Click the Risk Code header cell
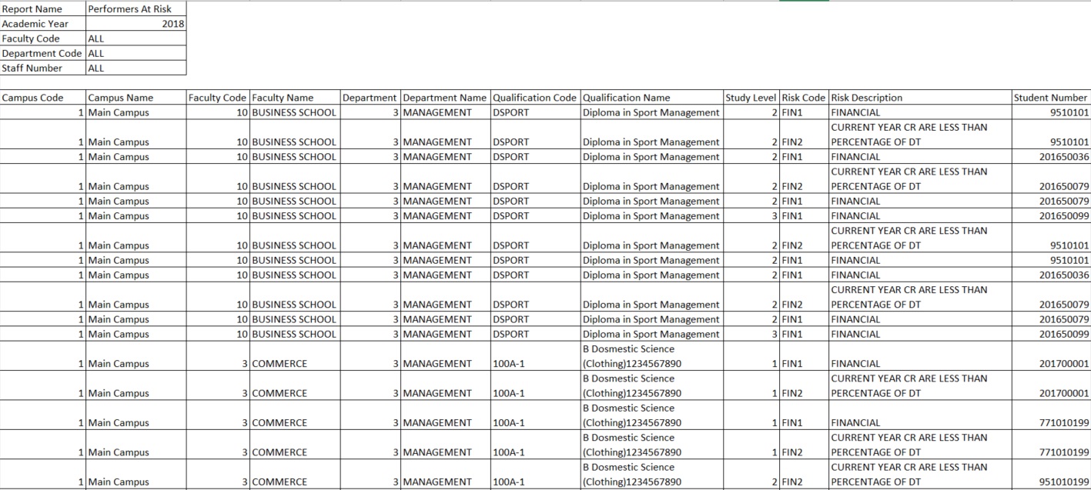 [804, 98]
